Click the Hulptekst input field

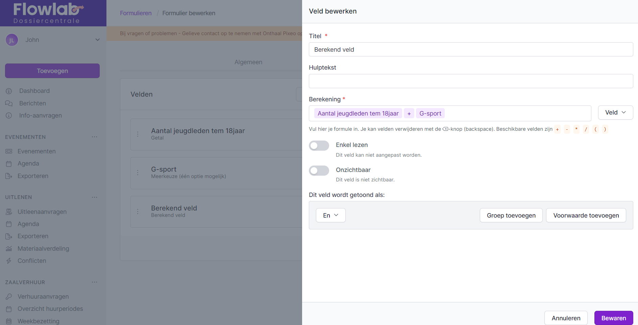[x=470, y=81]
